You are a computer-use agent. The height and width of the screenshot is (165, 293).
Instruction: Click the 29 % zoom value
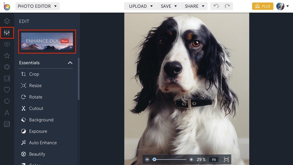pyautogui.click(x=201, y=159)
